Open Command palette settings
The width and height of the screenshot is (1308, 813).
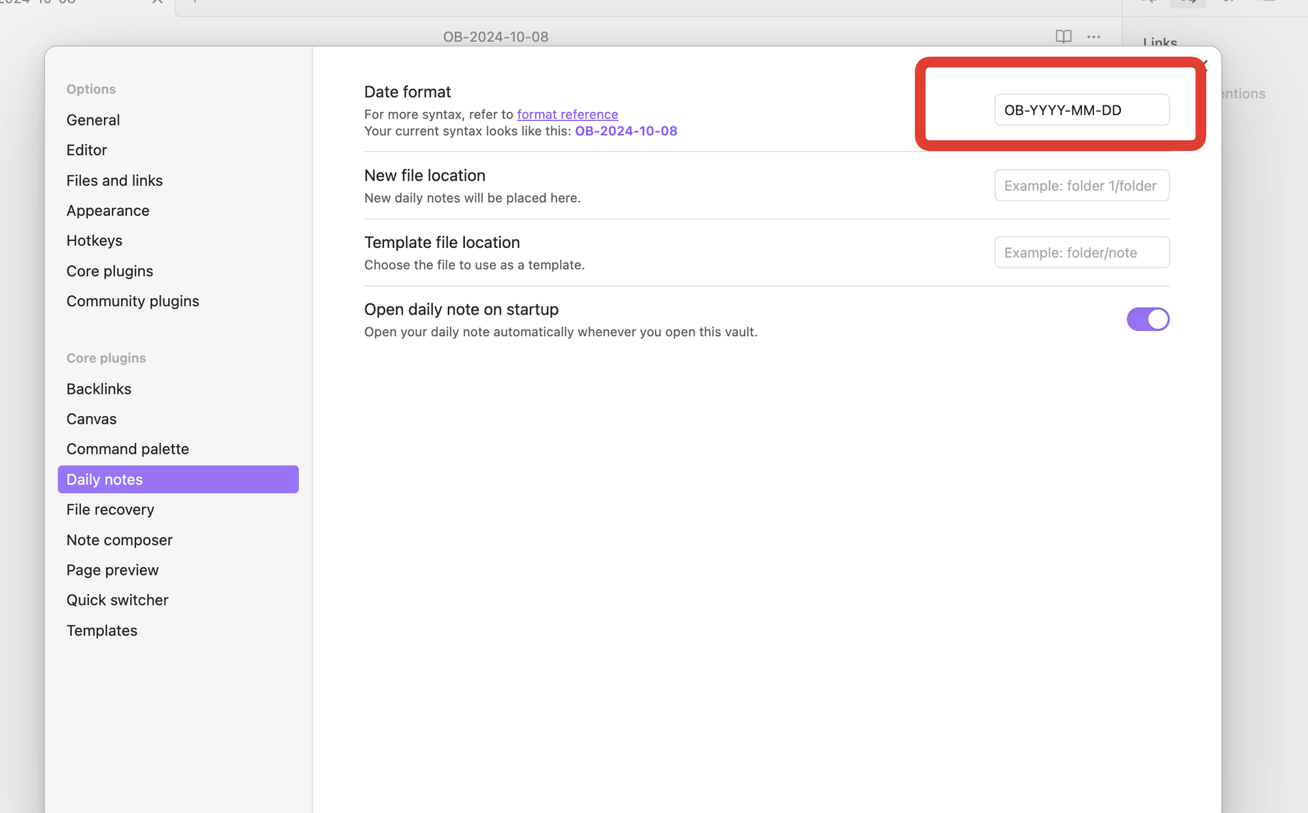128,449
